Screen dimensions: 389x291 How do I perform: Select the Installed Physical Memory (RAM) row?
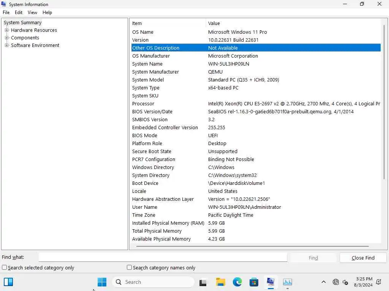pos(256,223)
